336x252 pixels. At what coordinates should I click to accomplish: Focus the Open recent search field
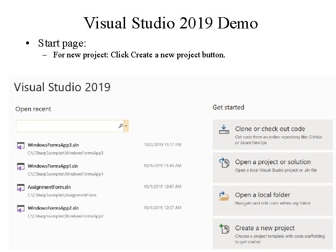[x=65, y=126]
